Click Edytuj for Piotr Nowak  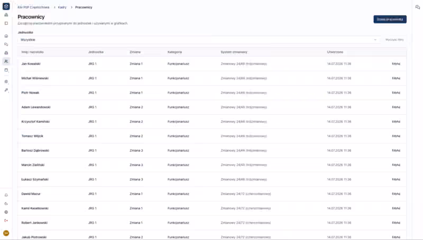coord(396,93)
